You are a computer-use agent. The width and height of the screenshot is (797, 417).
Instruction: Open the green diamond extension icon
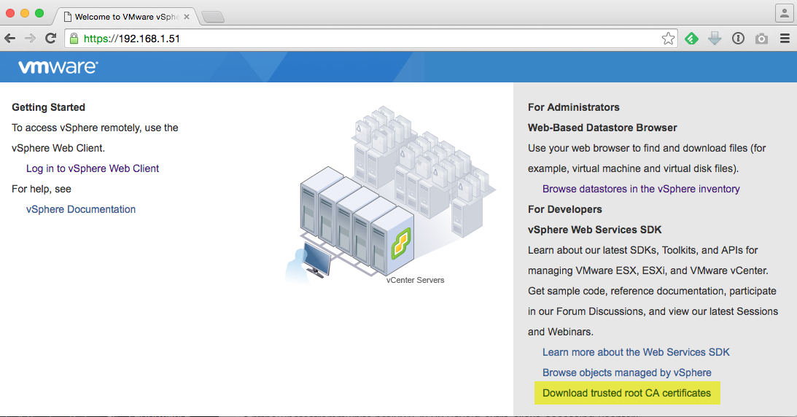(x=691, y=39)
